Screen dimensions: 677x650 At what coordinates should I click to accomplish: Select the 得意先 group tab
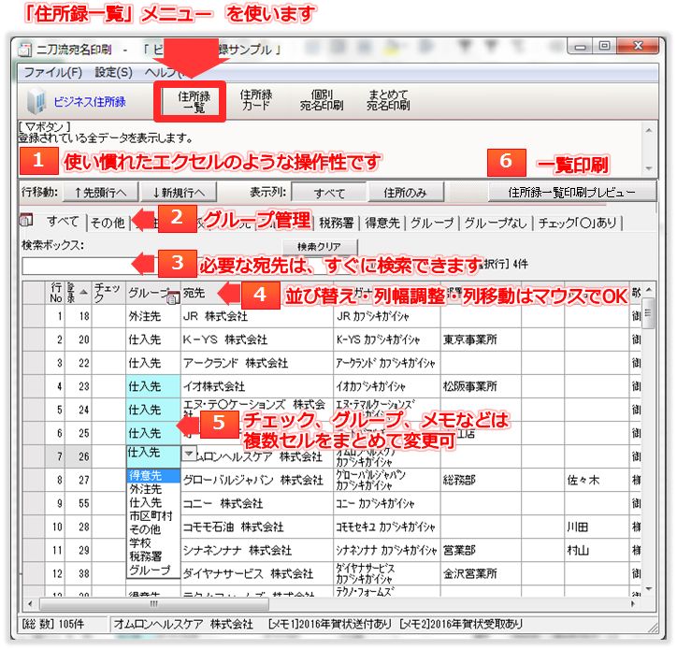pyautogui.click(x=382, y=223)
